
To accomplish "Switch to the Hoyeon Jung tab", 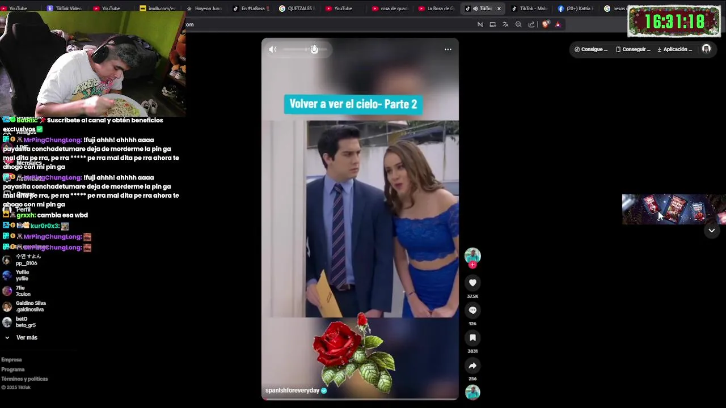I will [204, 8].
